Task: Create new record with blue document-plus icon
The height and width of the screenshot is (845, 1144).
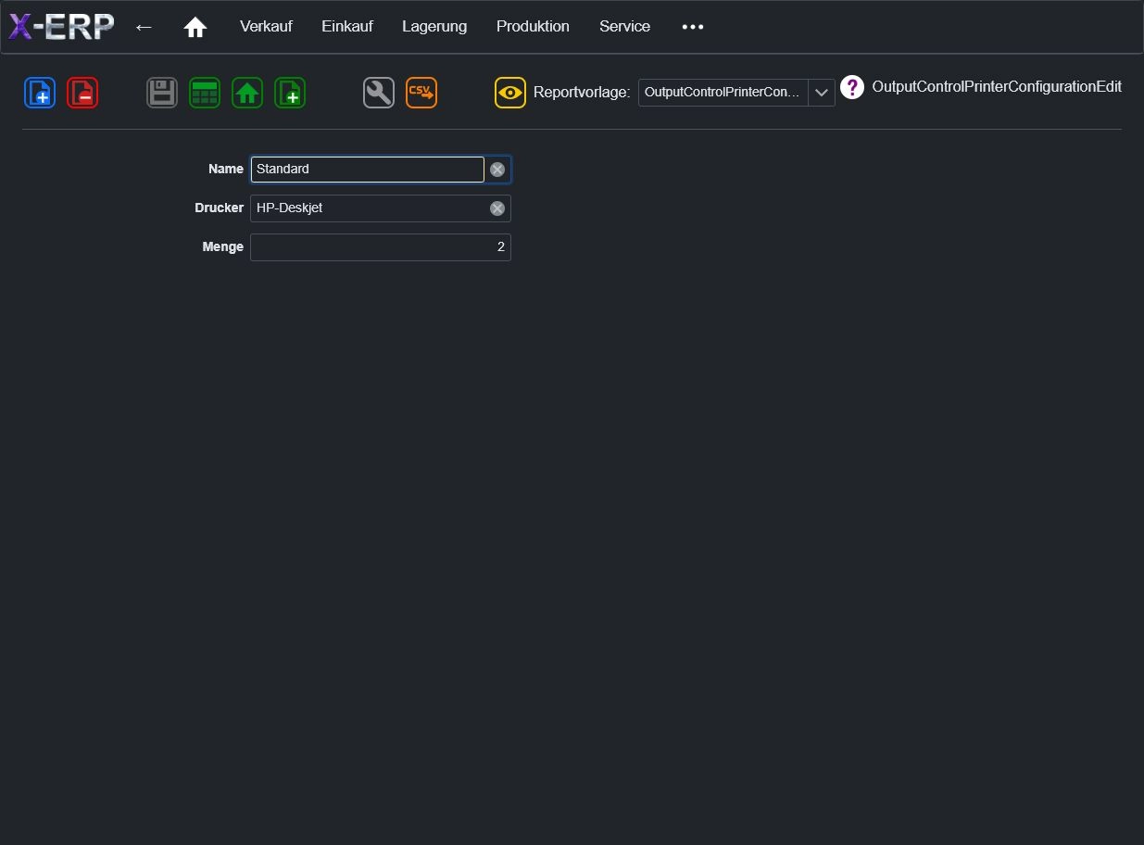Action: (40, 93)
